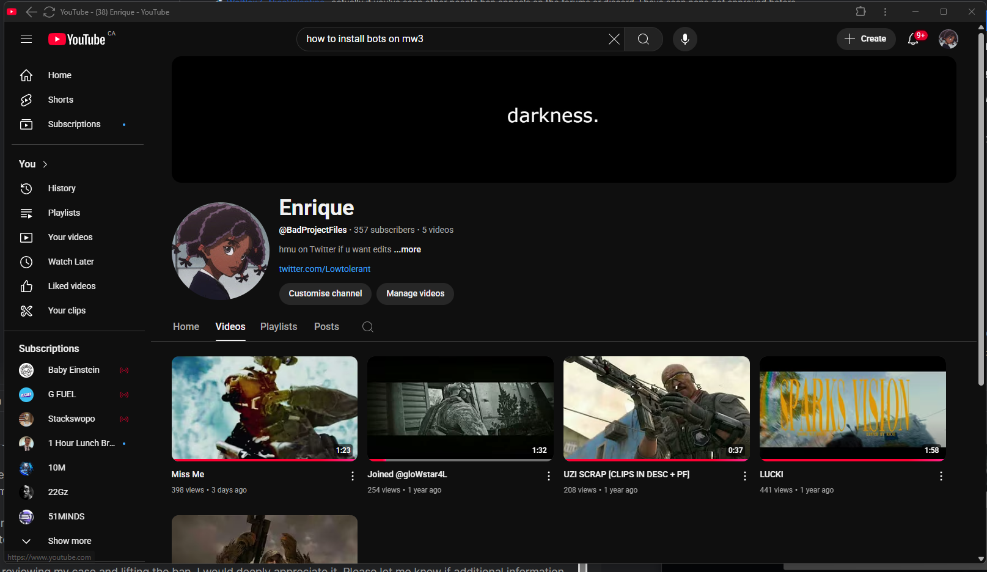This screenshot has height=572, width=987.
Task: Click UZI SCRAP [CLIPS IN DESC + PF] title
Action: (626, 474)
